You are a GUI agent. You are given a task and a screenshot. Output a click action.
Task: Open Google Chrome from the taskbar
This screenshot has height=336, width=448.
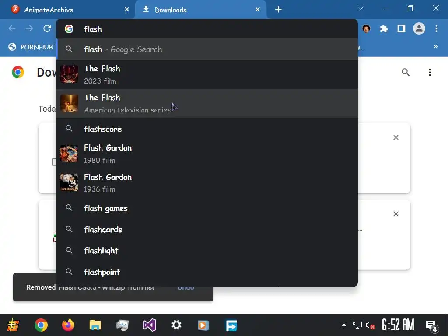(41, 325)
